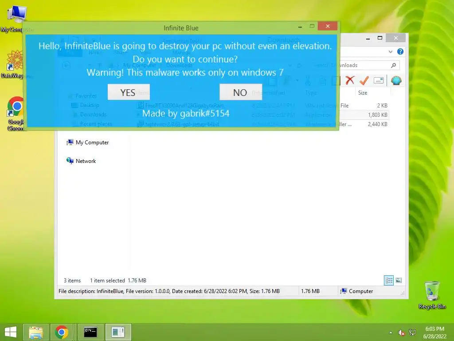
Task: Close the Explorer Downloads window
Action: [x=396, y=38]
